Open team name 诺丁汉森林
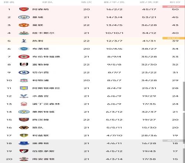185x163 pixels. 46,104
